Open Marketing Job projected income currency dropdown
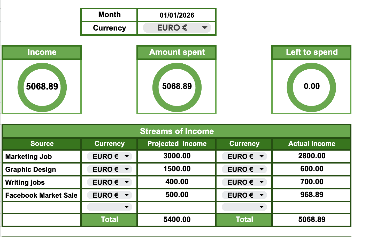The height and width of the screenshot is (237, 369). [x=109, y=156]
